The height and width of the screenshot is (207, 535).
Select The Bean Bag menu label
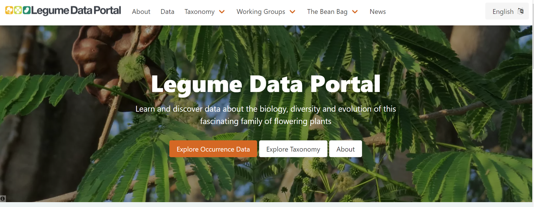click(x=327, y=12)
